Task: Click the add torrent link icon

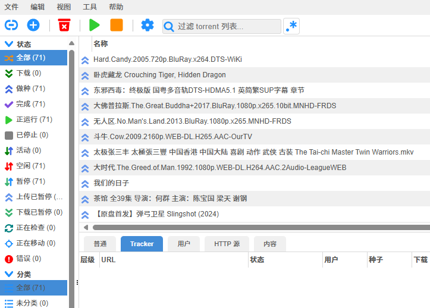Action: click(x=11, y=25)
